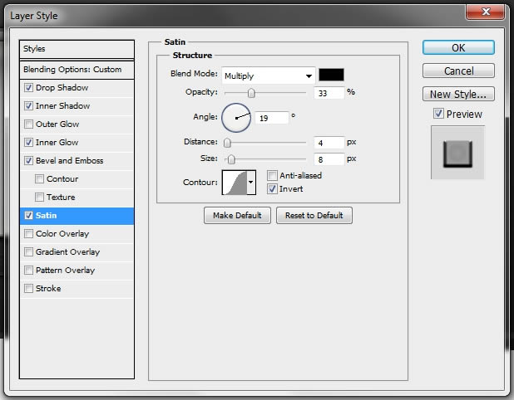The height and width of the screenshot is (400, 514).
Task: Select the Satin label row
Action: point(47,216)
